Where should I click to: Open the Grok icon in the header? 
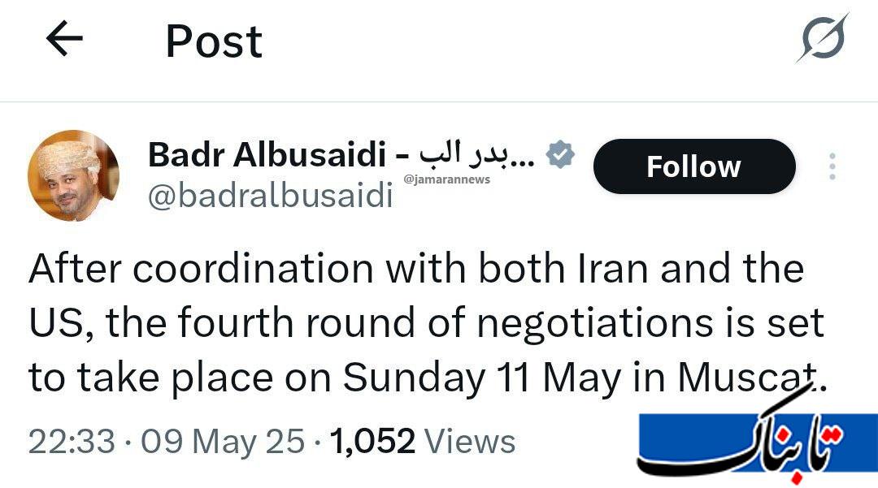coord(822,38)
